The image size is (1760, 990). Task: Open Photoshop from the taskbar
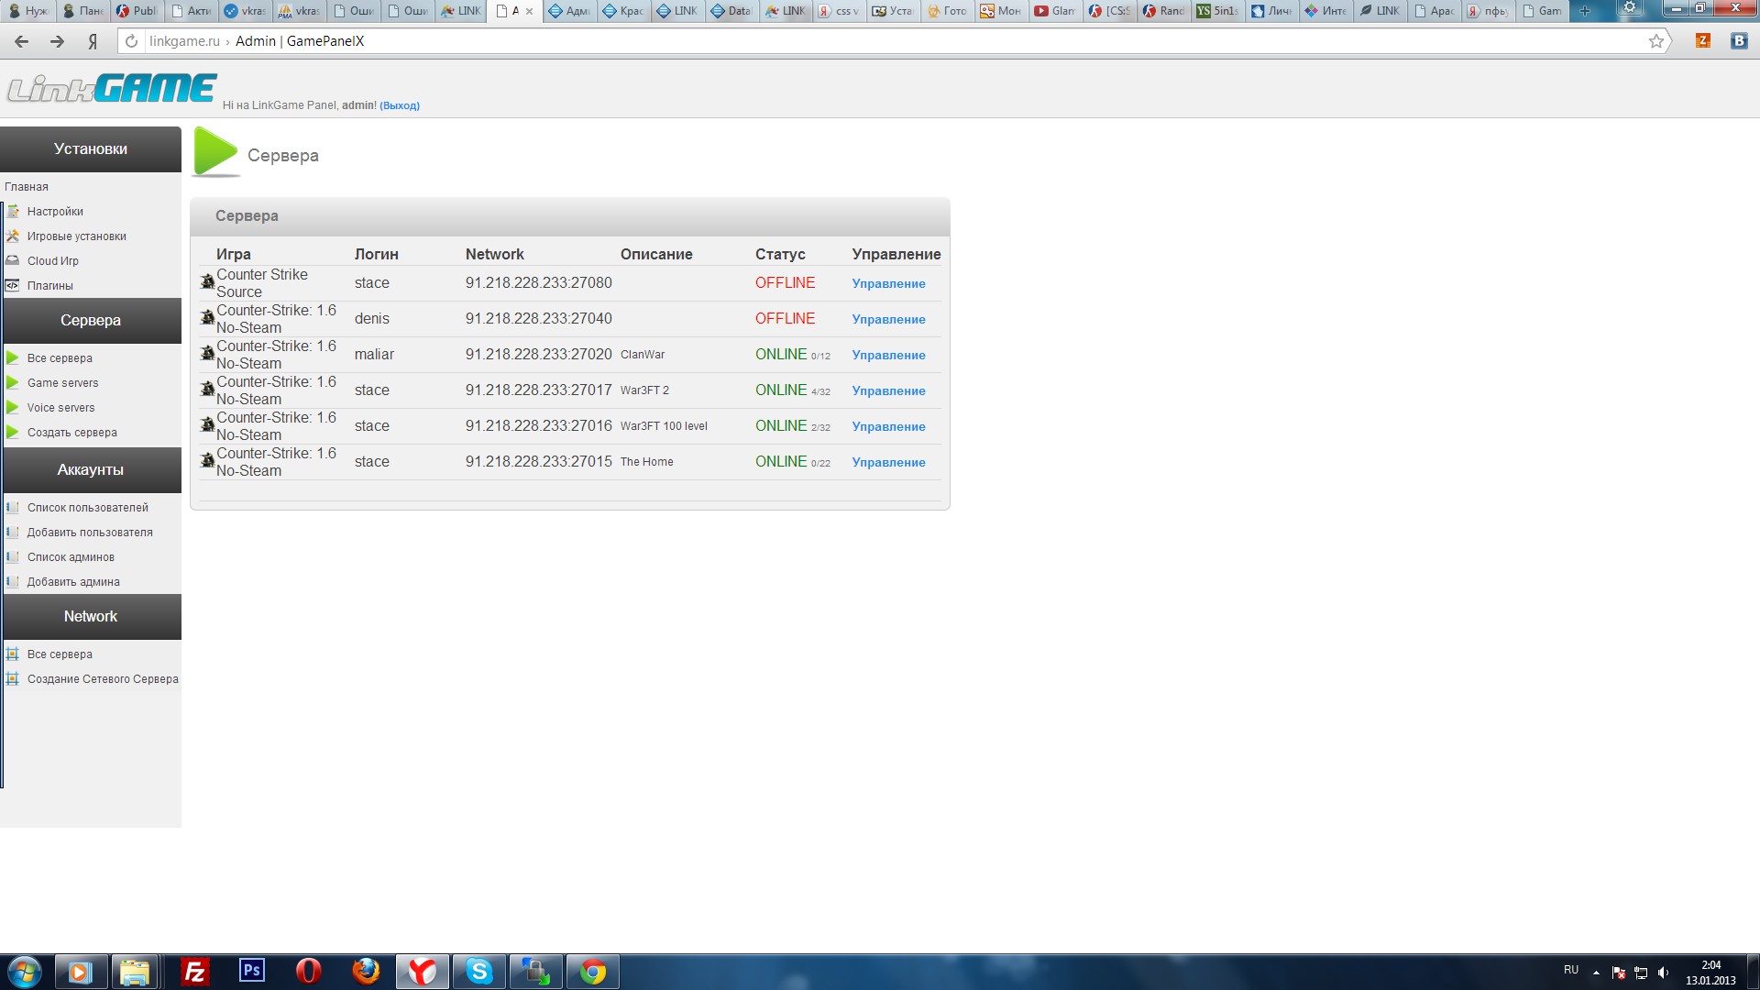(251, 971)
